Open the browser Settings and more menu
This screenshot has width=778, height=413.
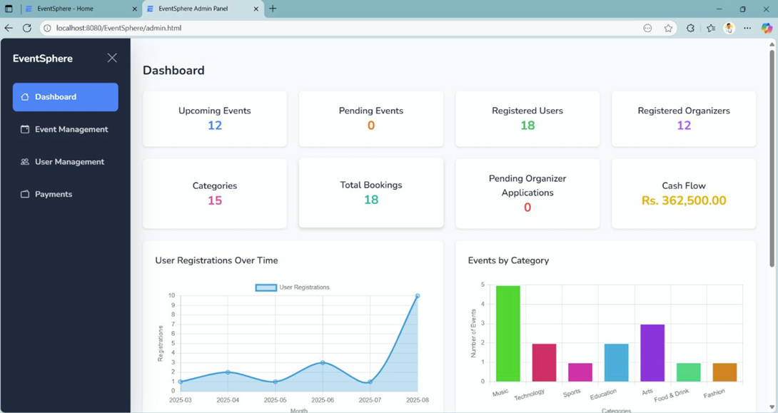(x=747, y=28)
